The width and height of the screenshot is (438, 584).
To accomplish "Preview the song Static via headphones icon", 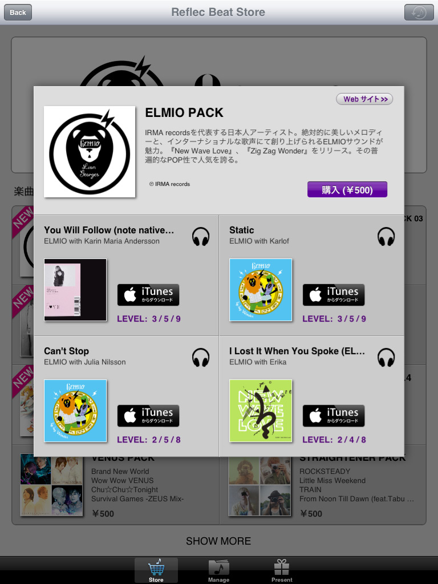I will click(x=386, y=237).
